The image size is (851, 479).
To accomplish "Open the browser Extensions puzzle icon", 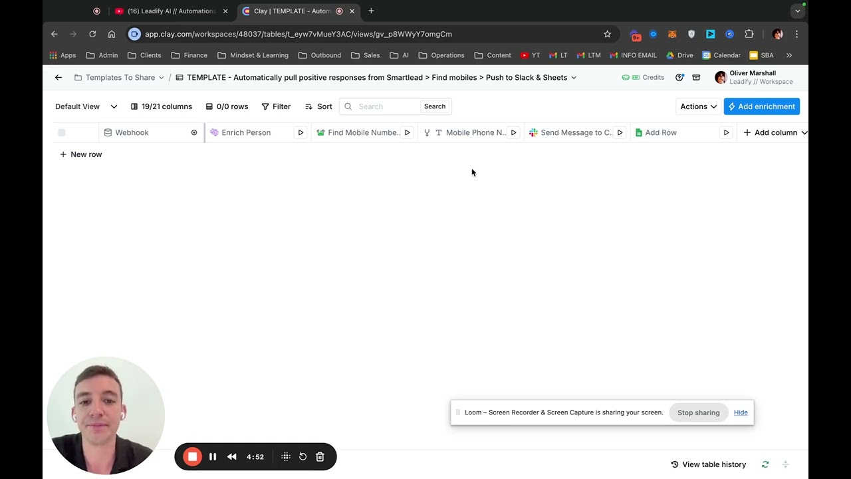I will point(749,34).
